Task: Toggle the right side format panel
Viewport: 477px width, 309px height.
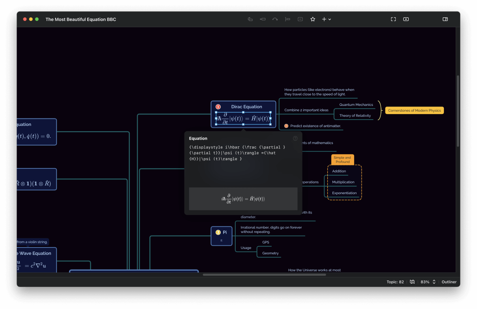Action: [x=445, y=19]
